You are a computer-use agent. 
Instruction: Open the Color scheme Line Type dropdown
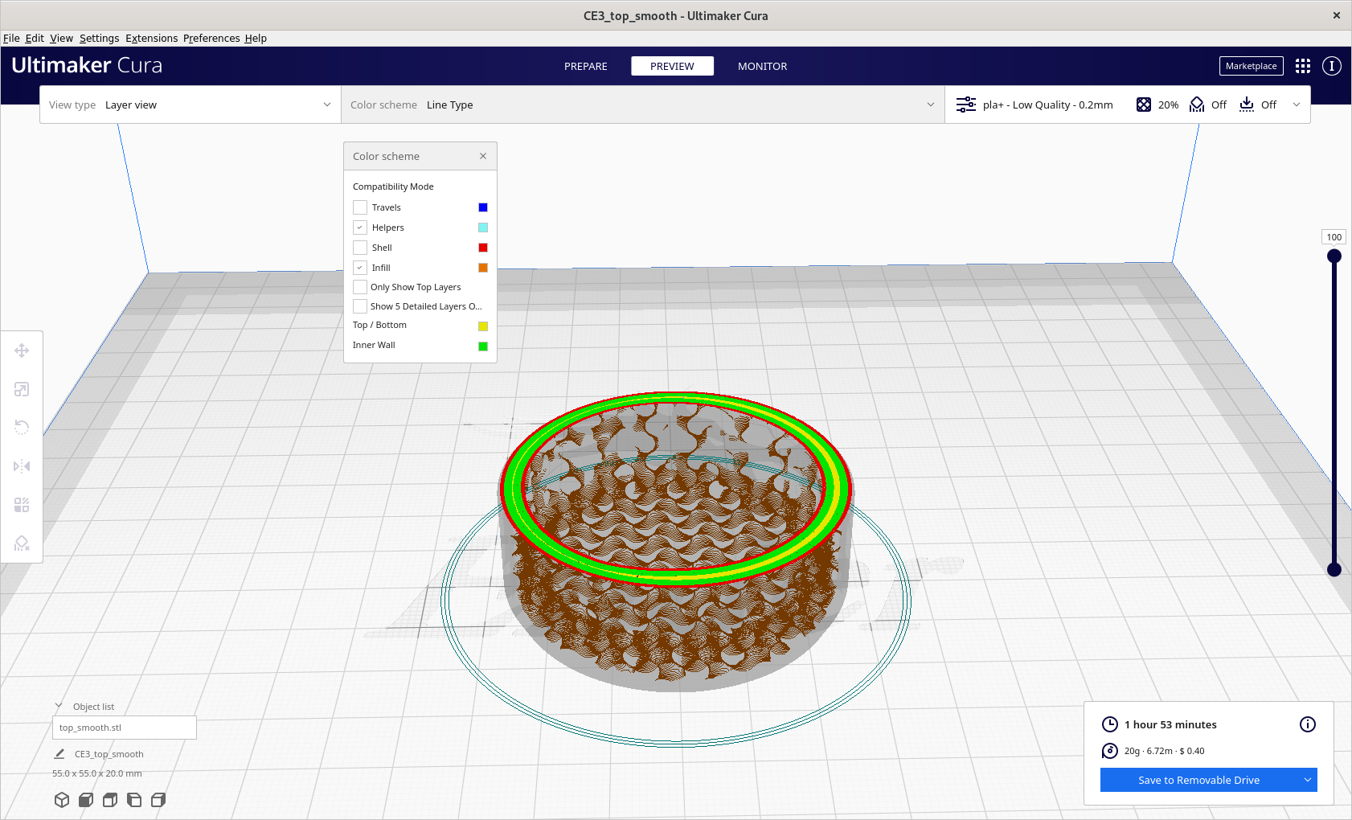643,105
